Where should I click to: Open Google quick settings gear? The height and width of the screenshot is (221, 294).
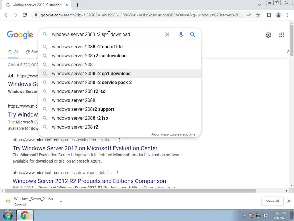tap(268, 35)
